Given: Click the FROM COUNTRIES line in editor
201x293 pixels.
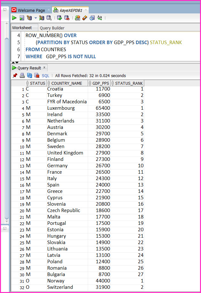Looking at the screenshot, I should pyautogui.click(x=46, y=50).
